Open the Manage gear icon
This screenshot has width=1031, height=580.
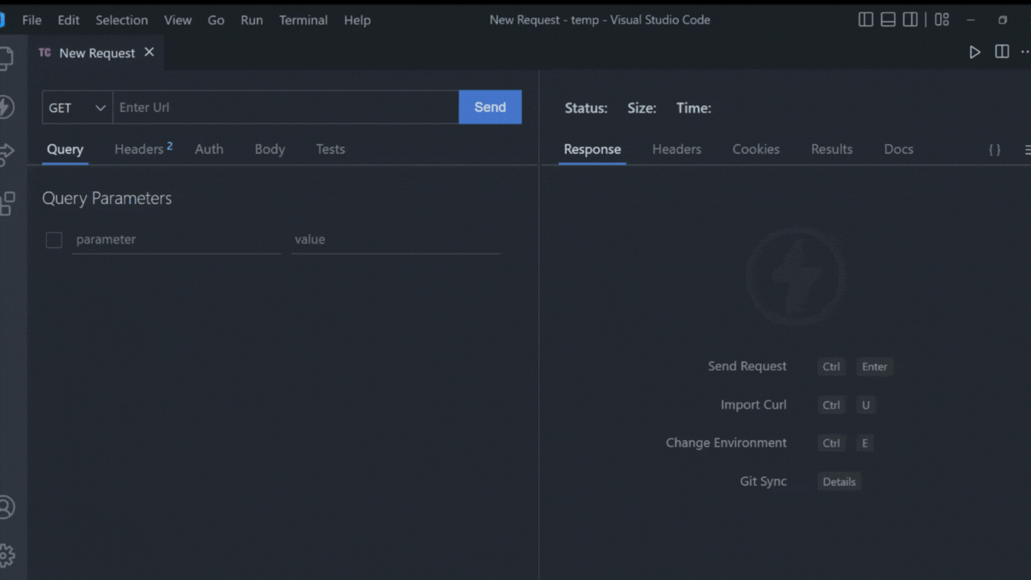[6, 555]
